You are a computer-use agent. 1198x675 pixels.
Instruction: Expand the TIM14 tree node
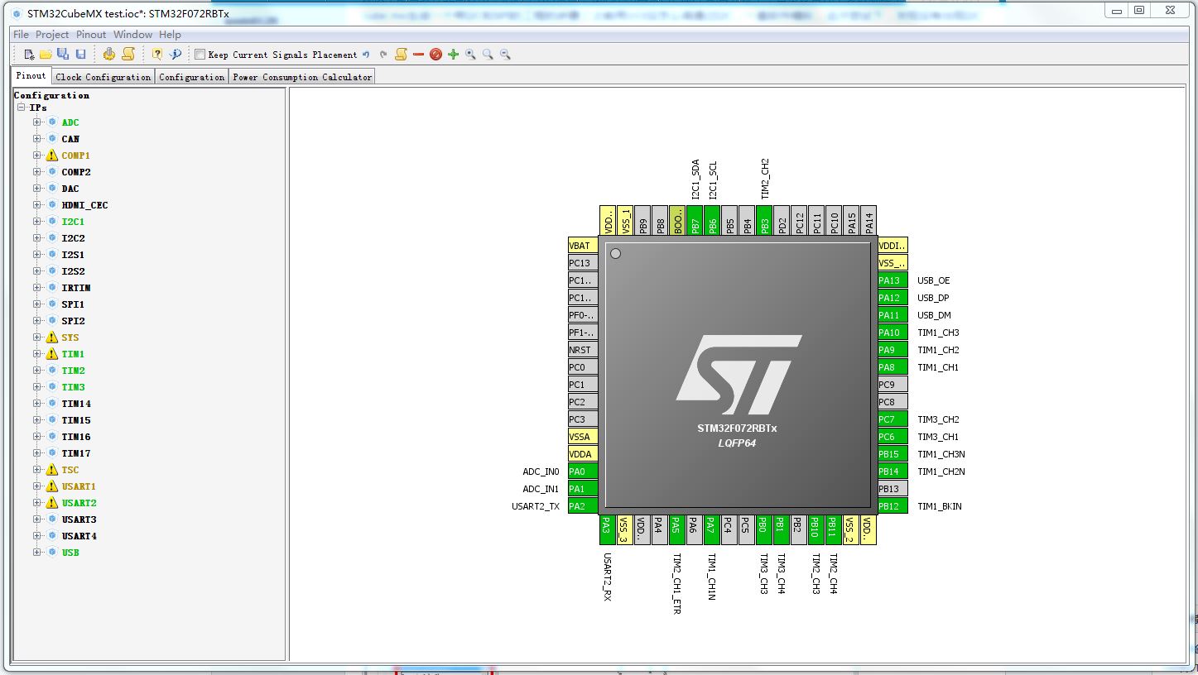pyautogui.click(x=37, y=404)
